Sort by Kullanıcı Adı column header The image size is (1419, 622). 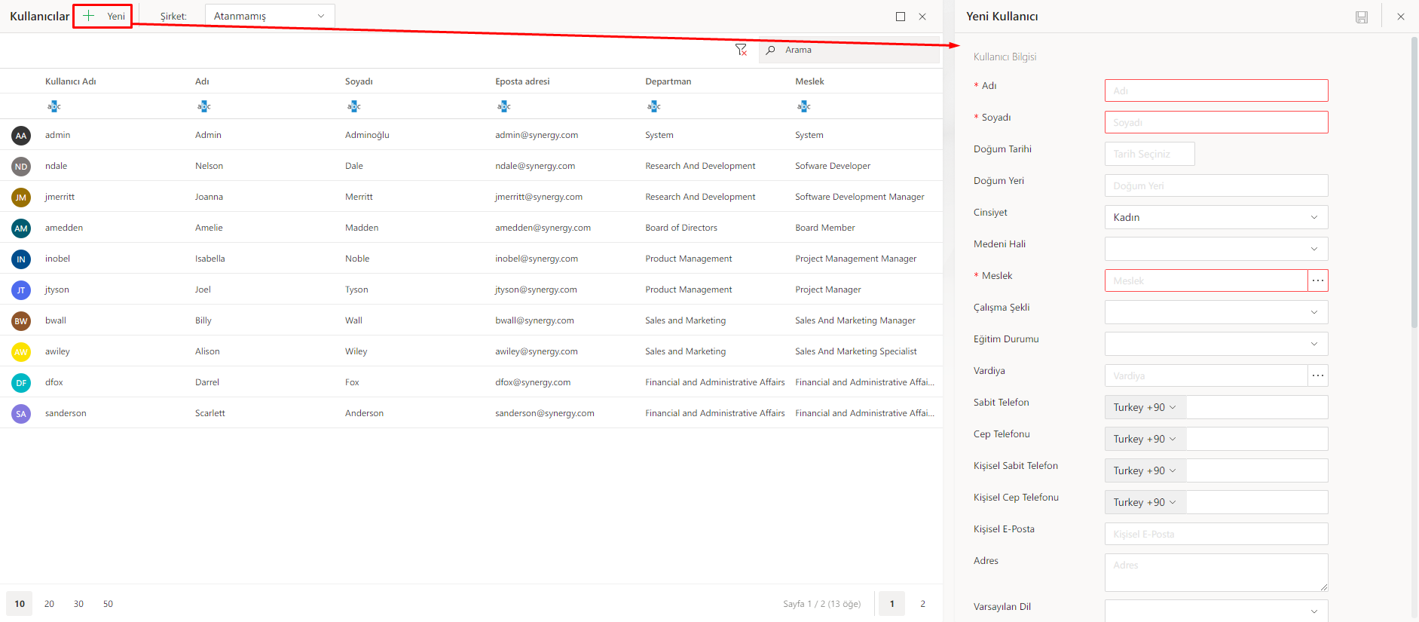tap(71, 81)
